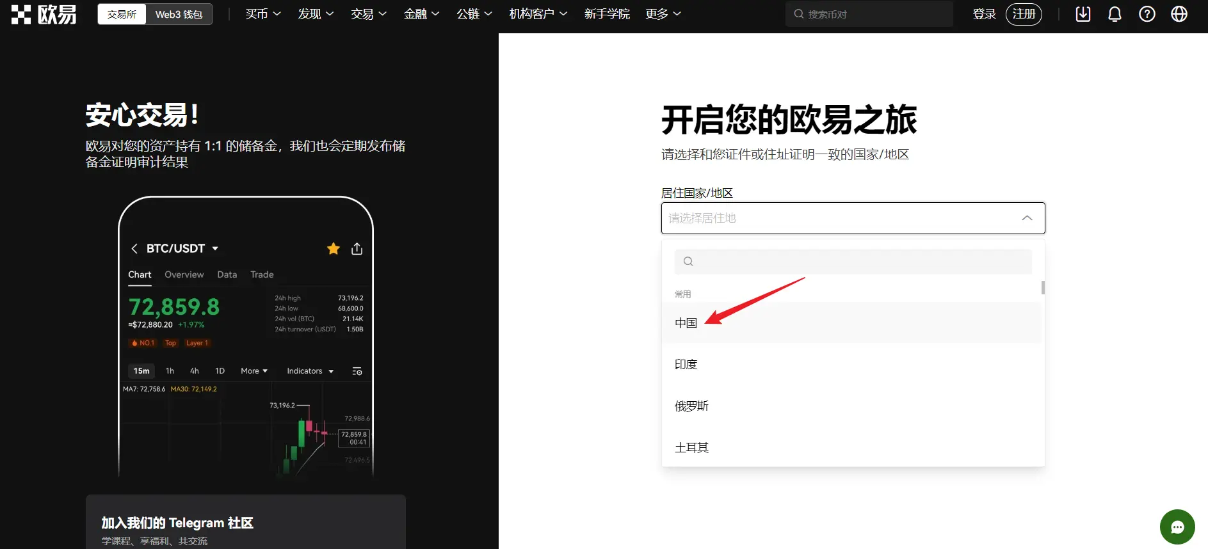Image resolution: width=1208 pixels, height=549 pixels.
Task: Click the share icon beside the star
Action: click(x=357, y=249)
